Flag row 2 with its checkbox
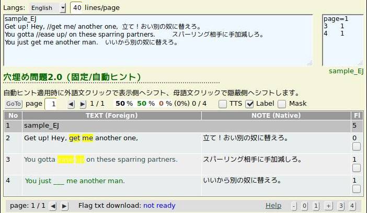The image size is (367, 213). point(357,147)
